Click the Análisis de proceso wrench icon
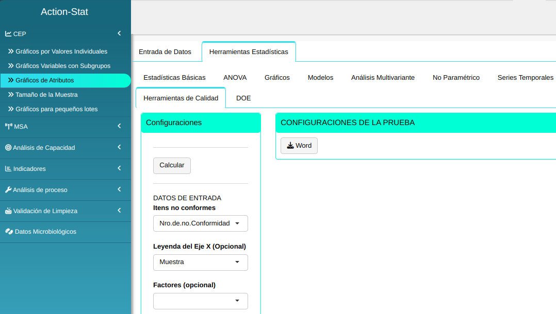This screenshot has height=314, width=556. [x=8, y=190]
